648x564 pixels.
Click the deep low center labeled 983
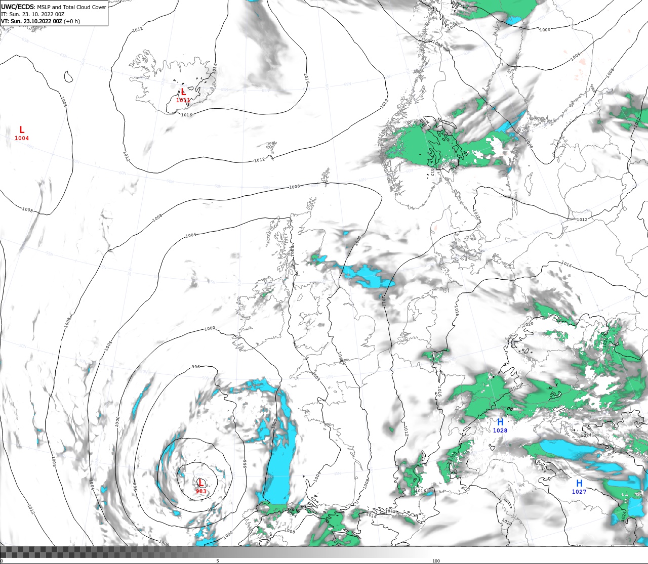[201, 486]
